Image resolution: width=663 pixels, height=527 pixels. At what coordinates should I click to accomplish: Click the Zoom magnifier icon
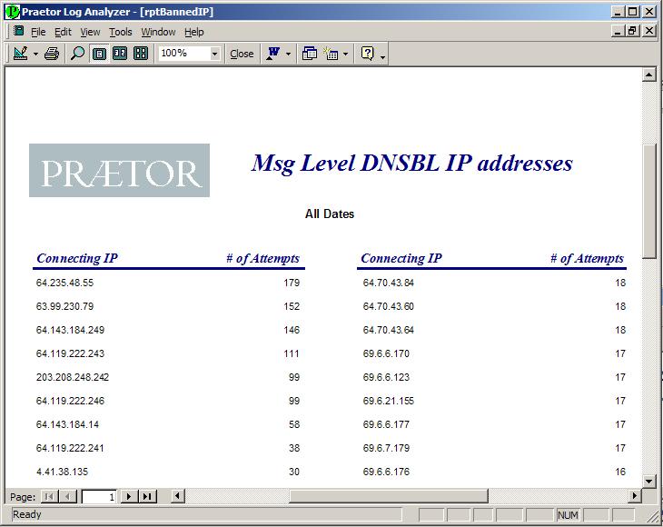(77, 54)
